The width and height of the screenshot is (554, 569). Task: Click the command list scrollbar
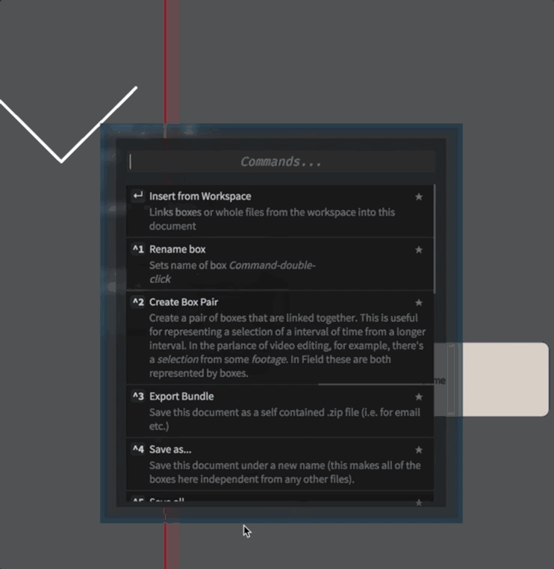(x=435, y=239)
